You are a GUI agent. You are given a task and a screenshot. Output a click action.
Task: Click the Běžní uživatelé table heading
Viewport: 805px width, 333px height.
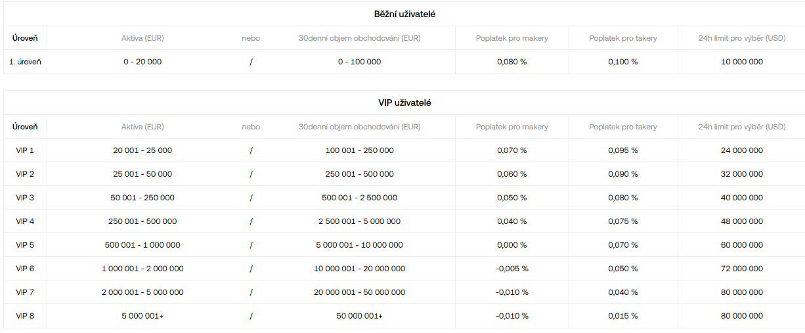click(404, 14)
